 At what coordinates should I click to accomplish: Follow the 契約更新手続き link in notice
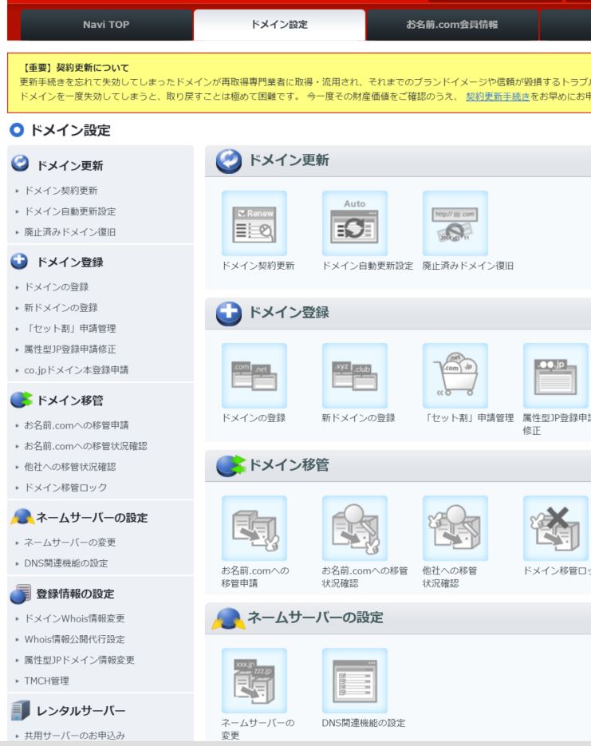click(498, 97)
